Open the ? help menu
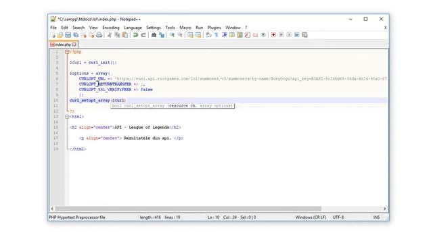The height and width of the screenshot is (243, 433). [x=246, y=28]
